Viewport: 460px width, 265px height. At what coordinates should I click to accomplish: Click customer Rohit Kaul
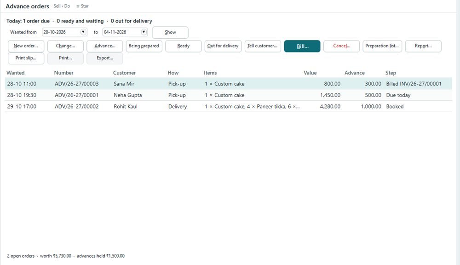tap(126, 107)
